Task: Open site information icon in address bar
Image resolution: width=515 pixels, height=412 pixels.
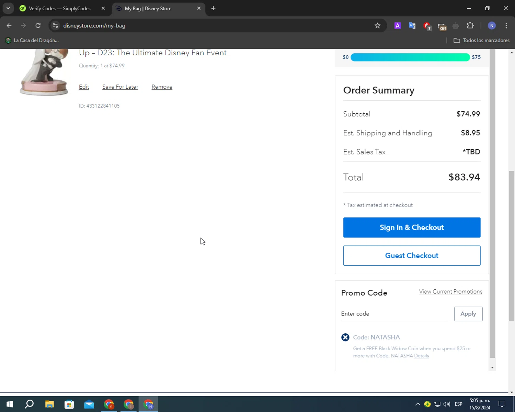Action: [55, 25]
